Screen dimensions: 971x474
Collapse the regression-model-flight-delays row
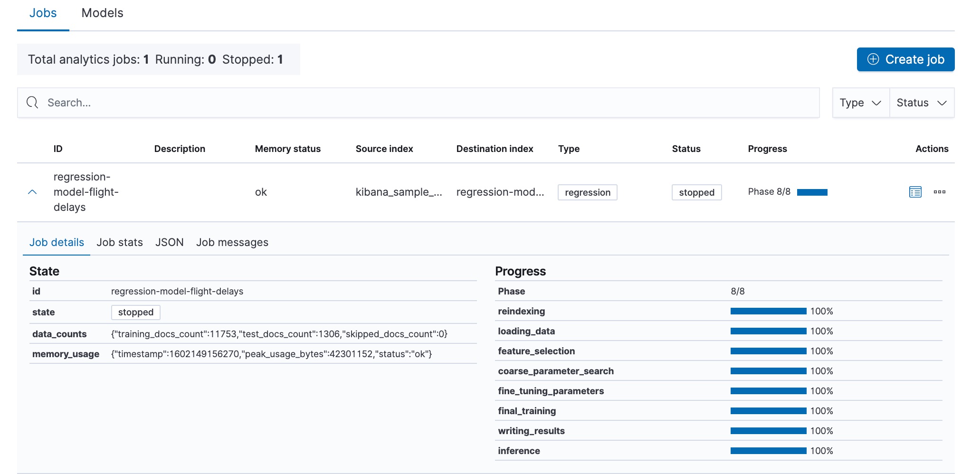[x=32, y=192]
